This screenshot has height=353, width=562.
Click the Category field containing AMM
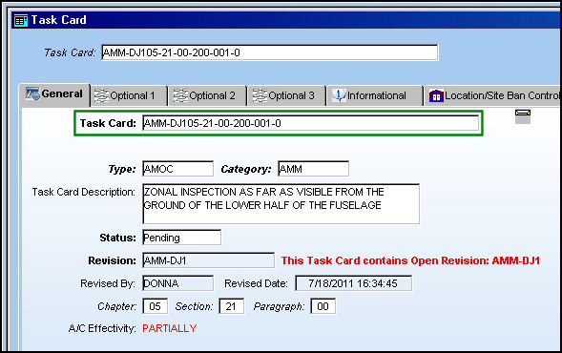pyautogui.click(x=313, y=169)
